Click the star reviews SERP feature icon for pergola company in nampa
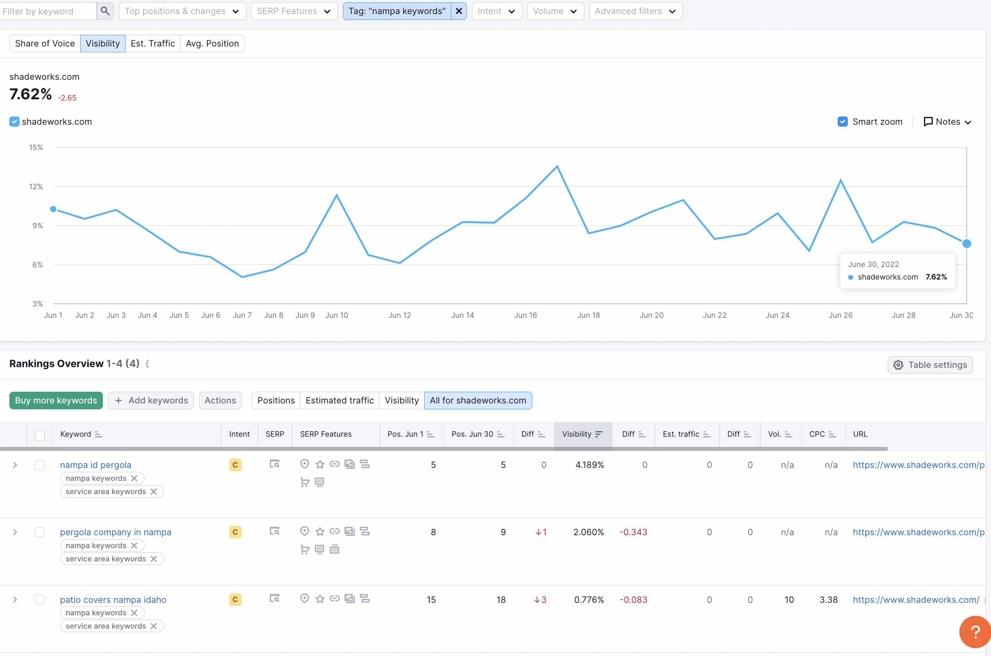The image size is (991, 656). (320, 531)
